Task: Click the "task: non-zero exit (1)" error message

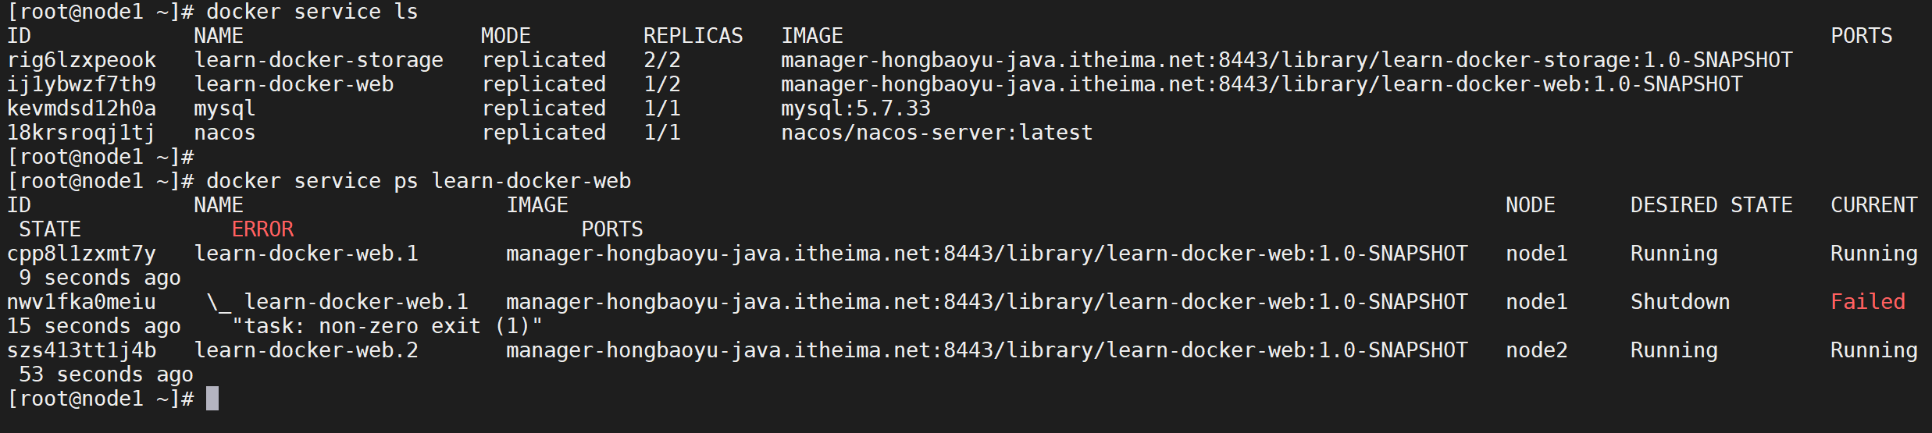Action: click(387, 326)
